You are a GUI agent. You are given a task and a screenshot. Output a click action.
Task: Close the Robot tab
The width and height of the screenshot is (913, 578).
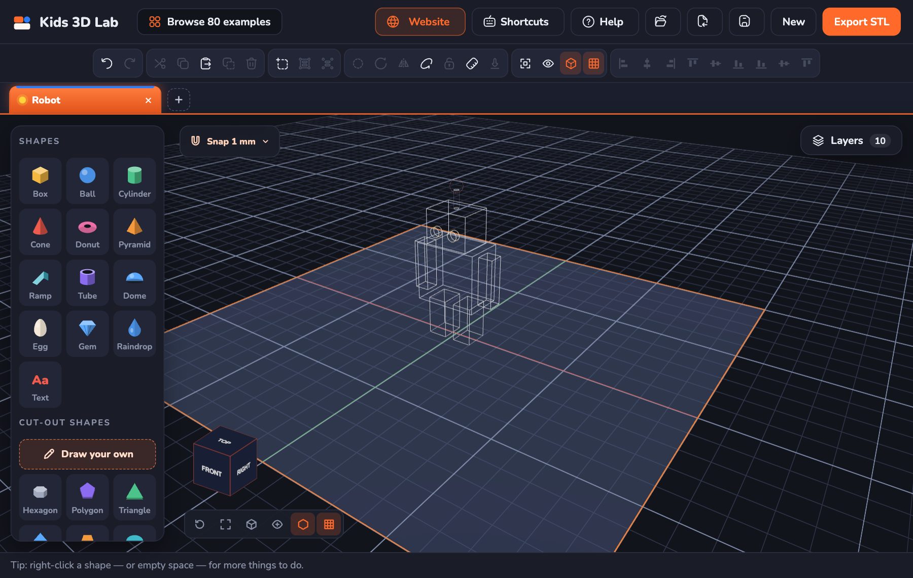(x=148, y=100)
